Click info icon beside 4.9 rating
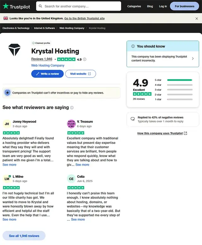This screenshot has height=245, width=202. (85, 59)
